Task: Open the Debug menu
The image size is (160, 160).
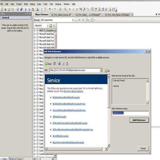Action: coord(33,4)
